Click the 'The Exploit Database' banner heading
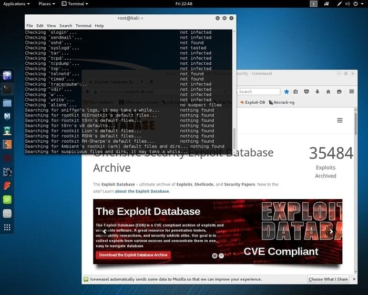 [x=148, y=211]
